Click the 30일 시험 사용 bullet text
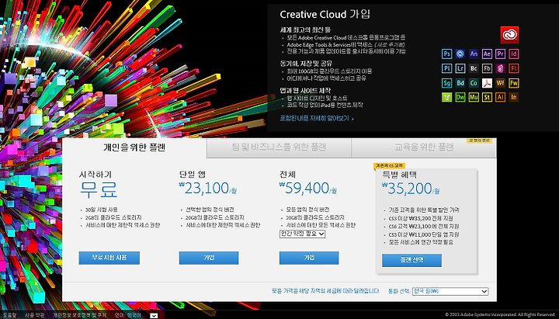Viewport: 559px width, 319px height. (x=101, y=210)
